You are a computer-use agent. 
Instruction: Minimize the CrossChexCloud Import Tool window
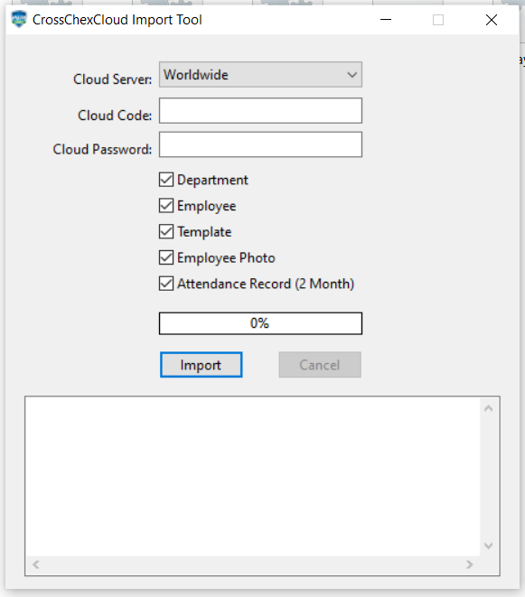tap(386, 19)
